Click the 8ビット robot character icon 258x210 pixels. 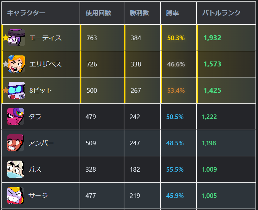17,90
